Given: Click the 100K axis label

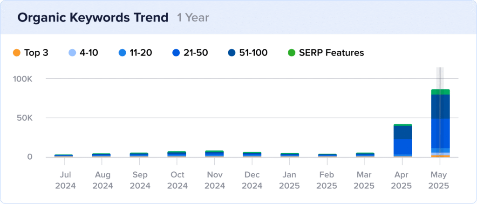Looking at the screenshot, I should (22, 79).
